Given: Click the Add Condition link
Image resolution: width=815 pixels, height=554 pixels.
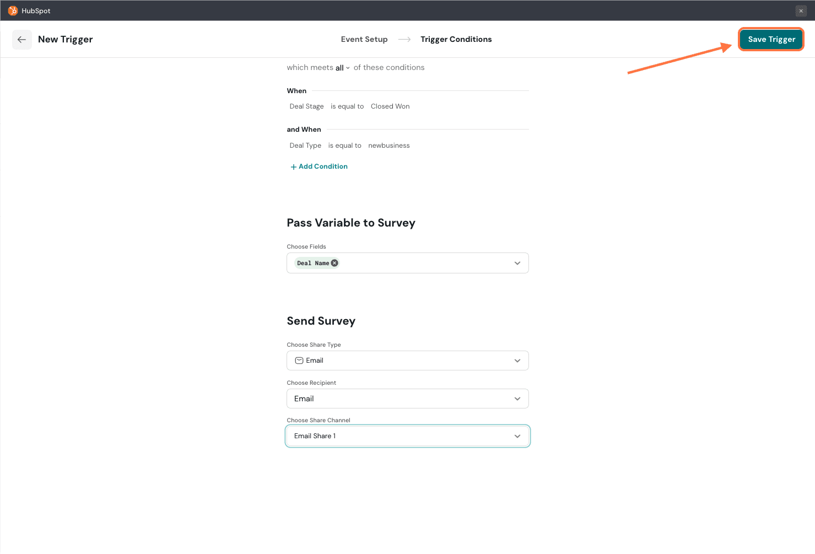Looking at the screenshot, I should [x=323, y=166].
